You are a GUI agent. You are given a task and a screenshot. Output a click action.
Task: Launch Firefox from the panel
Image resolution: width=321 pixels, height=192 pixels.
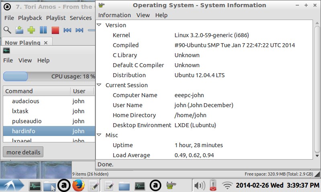tap(78, 186)
